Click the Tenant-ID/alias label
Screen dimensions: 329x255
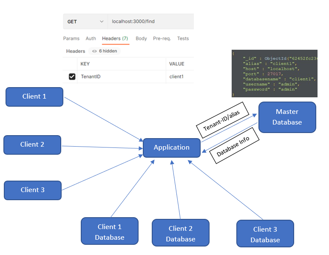click(223, 120)
